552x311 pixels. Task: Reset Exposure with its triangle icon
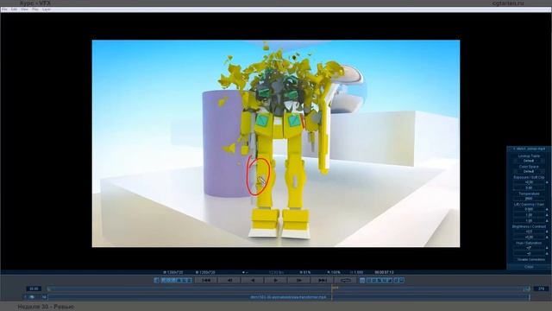[x=547, y=182]
